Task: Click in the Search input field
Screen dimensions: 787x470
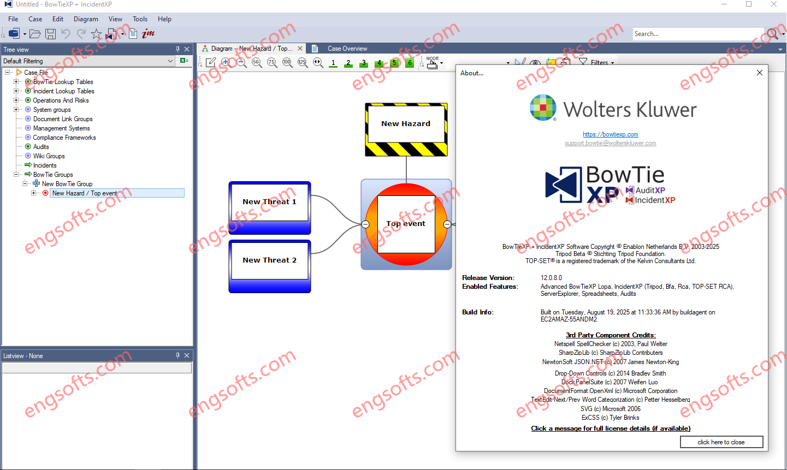Action: 698,34
